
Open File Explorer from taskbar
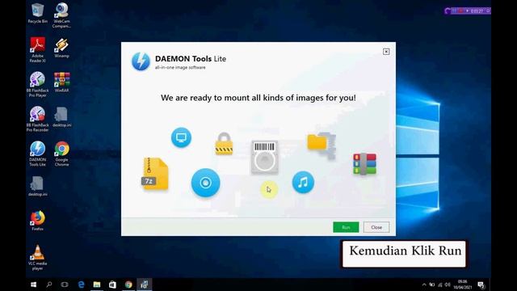[97, 285]
